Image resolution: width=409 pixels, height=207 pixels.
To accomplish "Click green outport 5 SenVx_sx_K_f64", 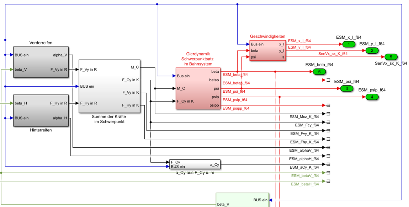I will (391, 57).
